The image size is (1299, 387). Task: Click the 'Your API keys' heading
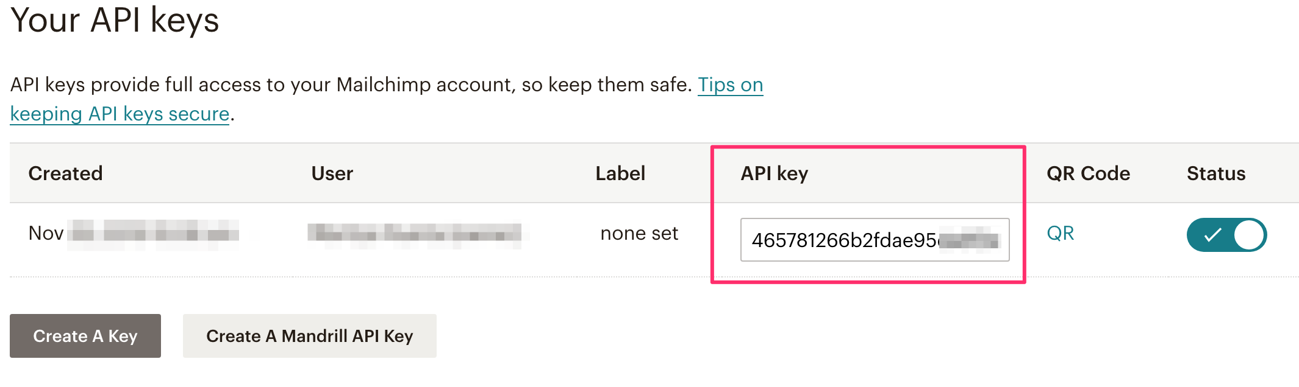pos(115,20)
